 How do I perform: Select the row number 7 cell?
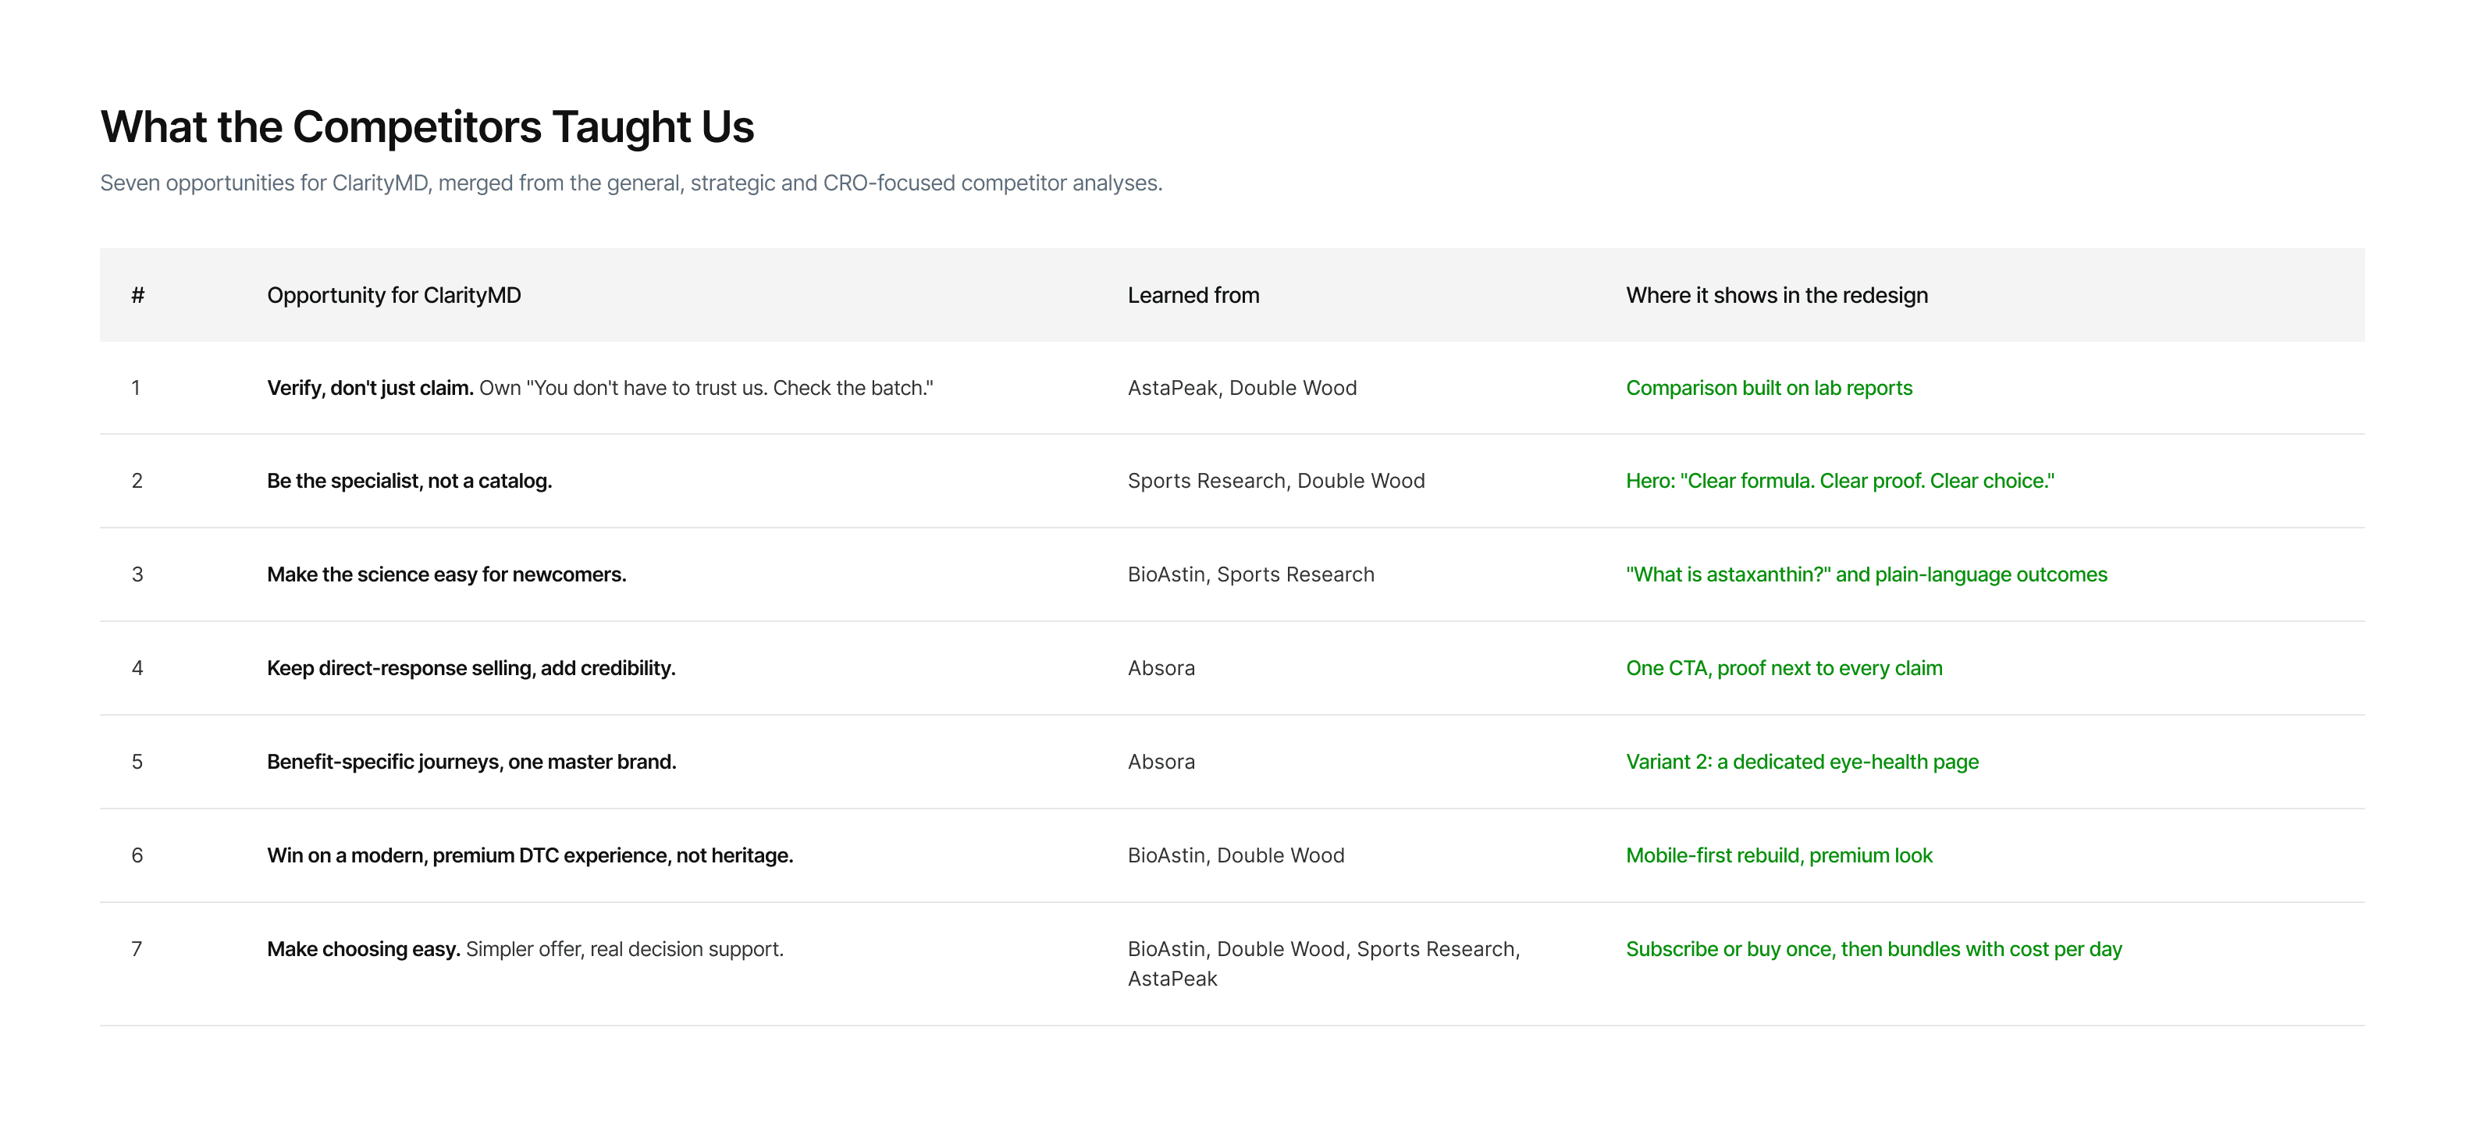point(137,950)
